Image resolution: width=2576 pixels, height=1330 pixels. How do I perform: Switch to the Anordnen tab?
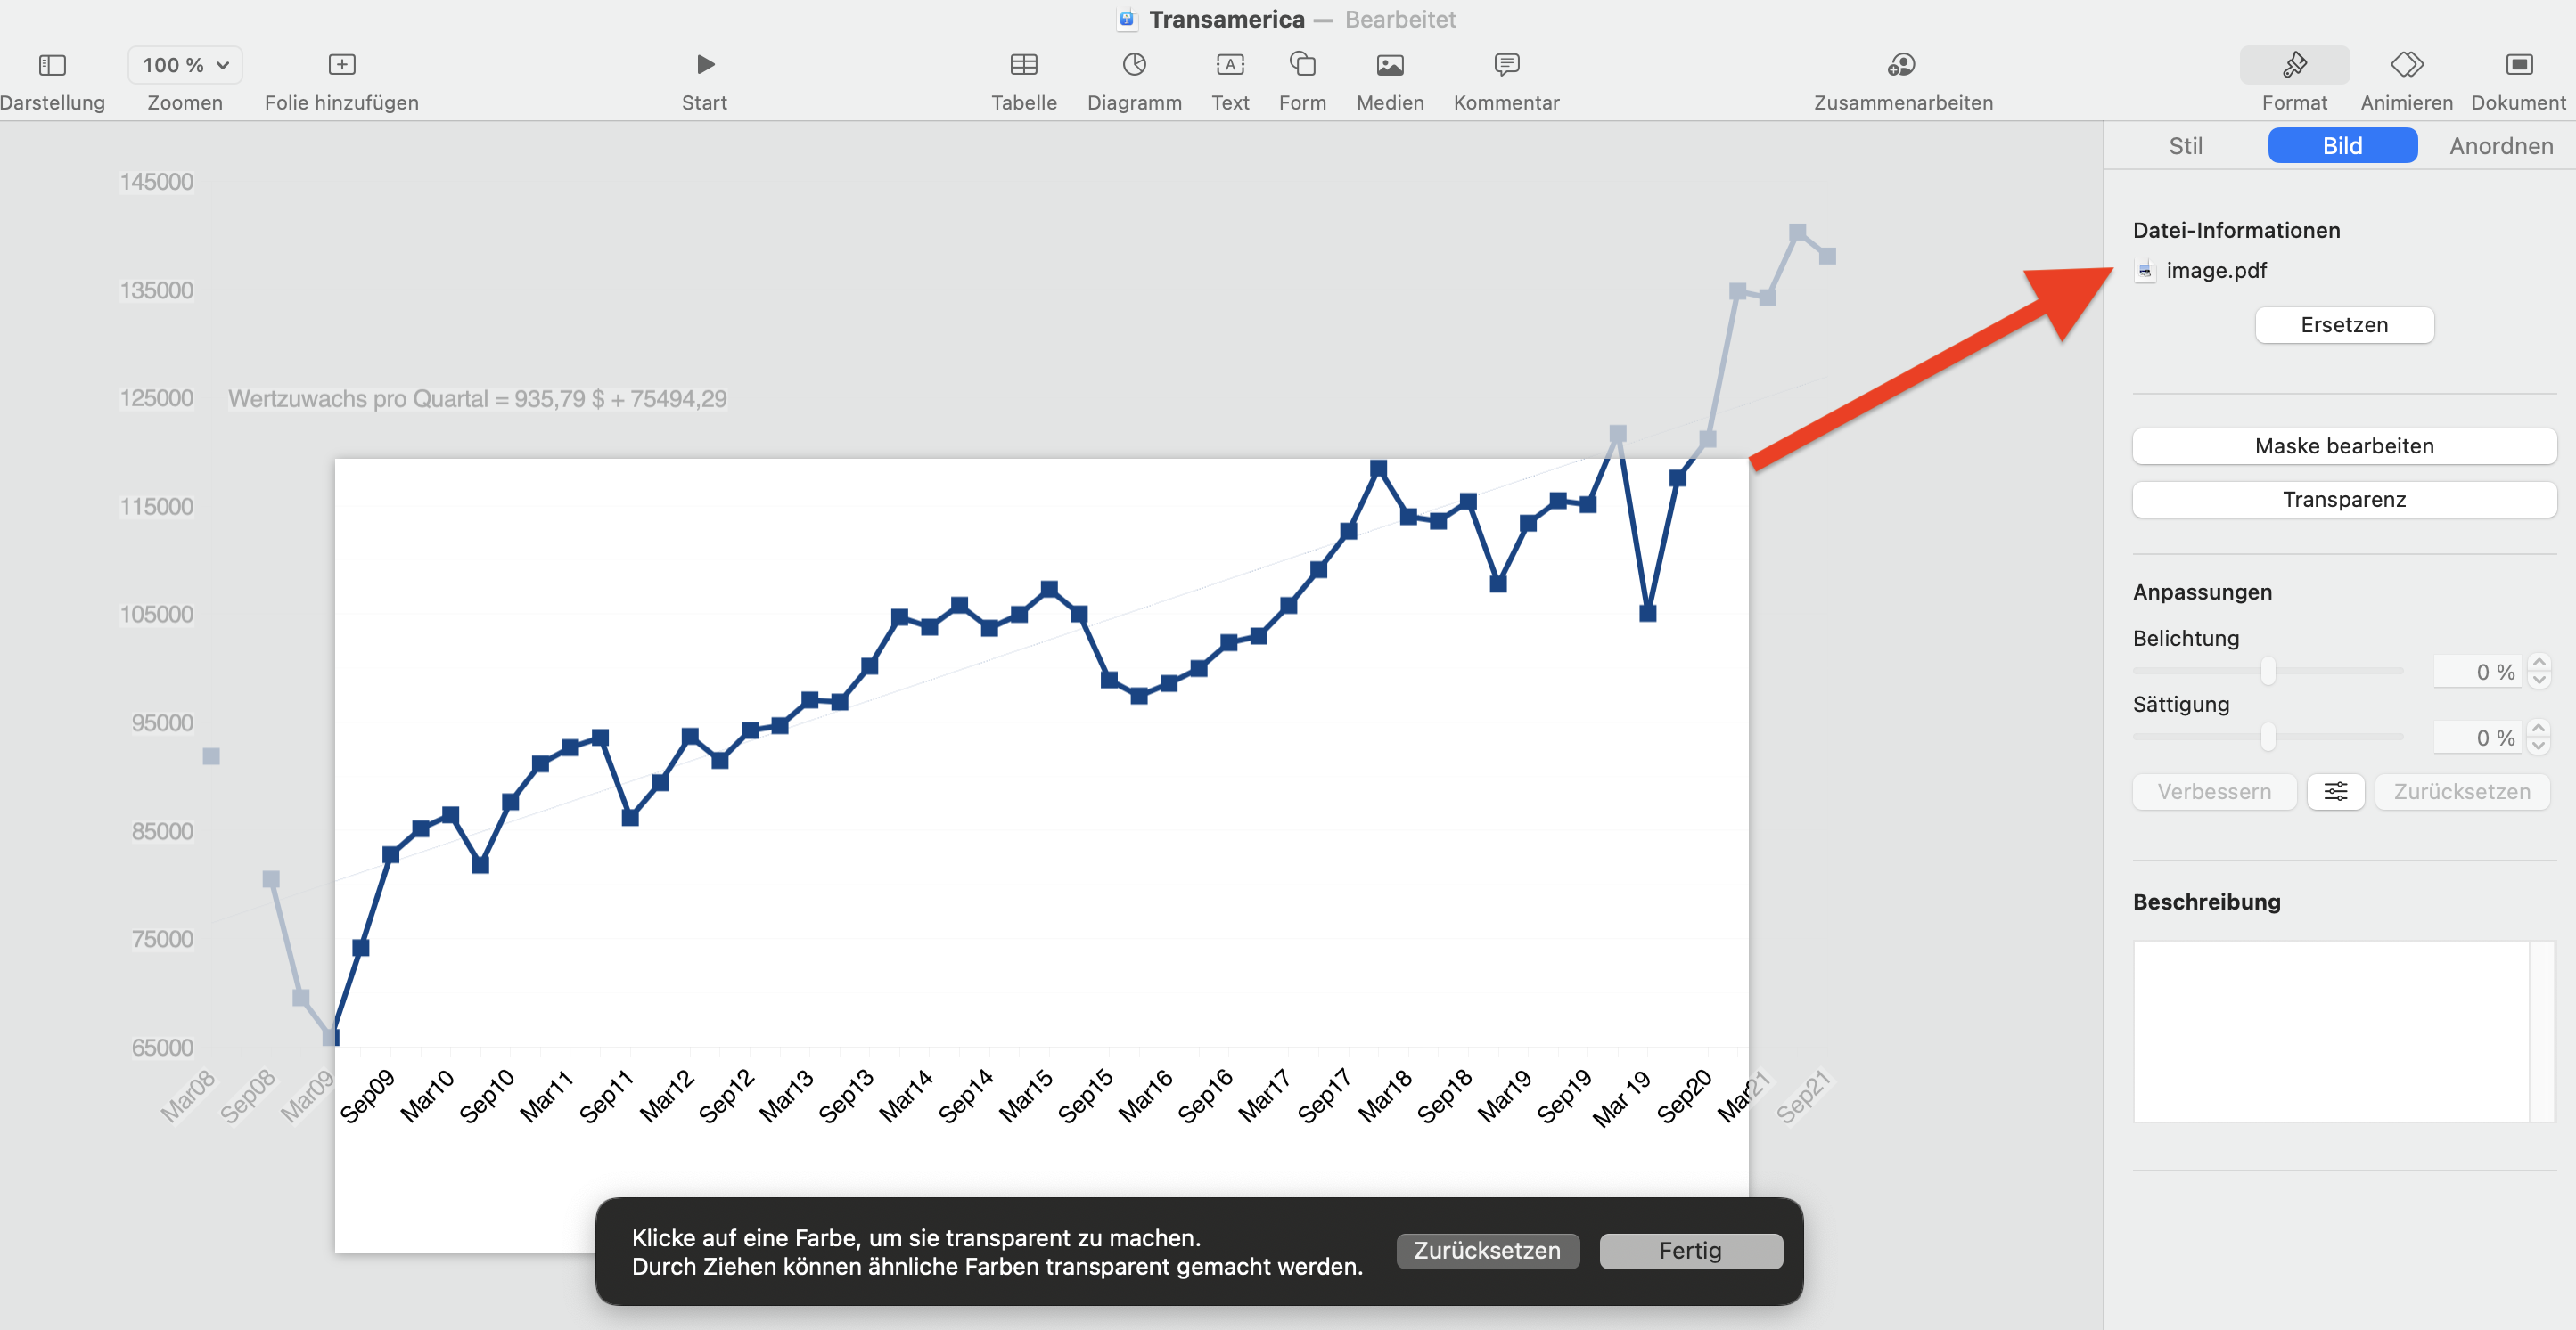pyautogui.click(x=2500, y=146)
